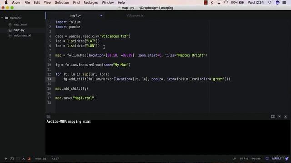Image resolution: width=291 pixels, height=163 pixels.
Task: Open the View menu
Action: pos(47,2)
